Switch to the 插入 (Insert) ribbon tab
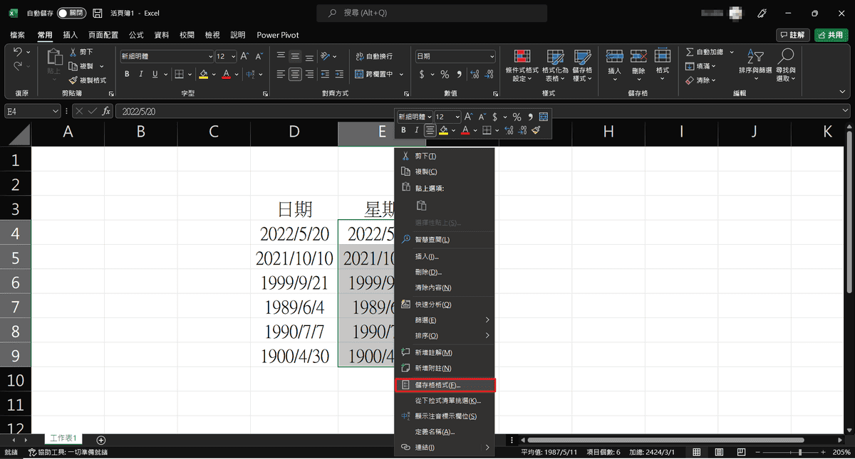Image resolution: width=855 pixels, height=459 pixels. point(71,35)
